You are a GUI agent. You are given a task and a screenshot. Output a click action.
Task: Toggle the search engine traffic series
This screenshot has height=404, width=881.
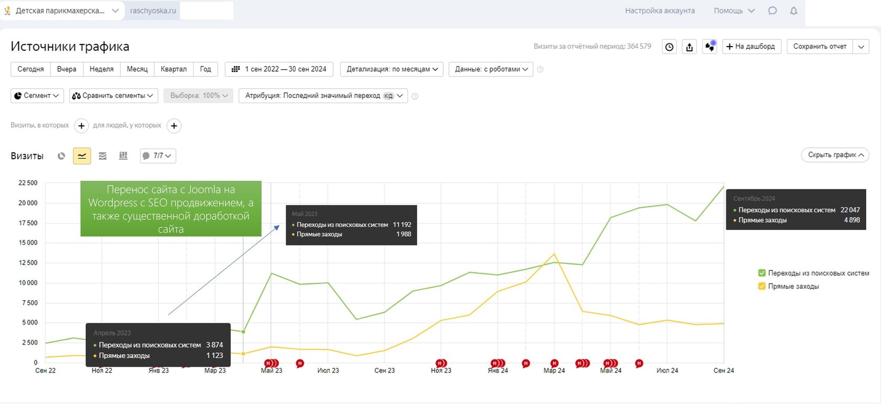[762, 273]
